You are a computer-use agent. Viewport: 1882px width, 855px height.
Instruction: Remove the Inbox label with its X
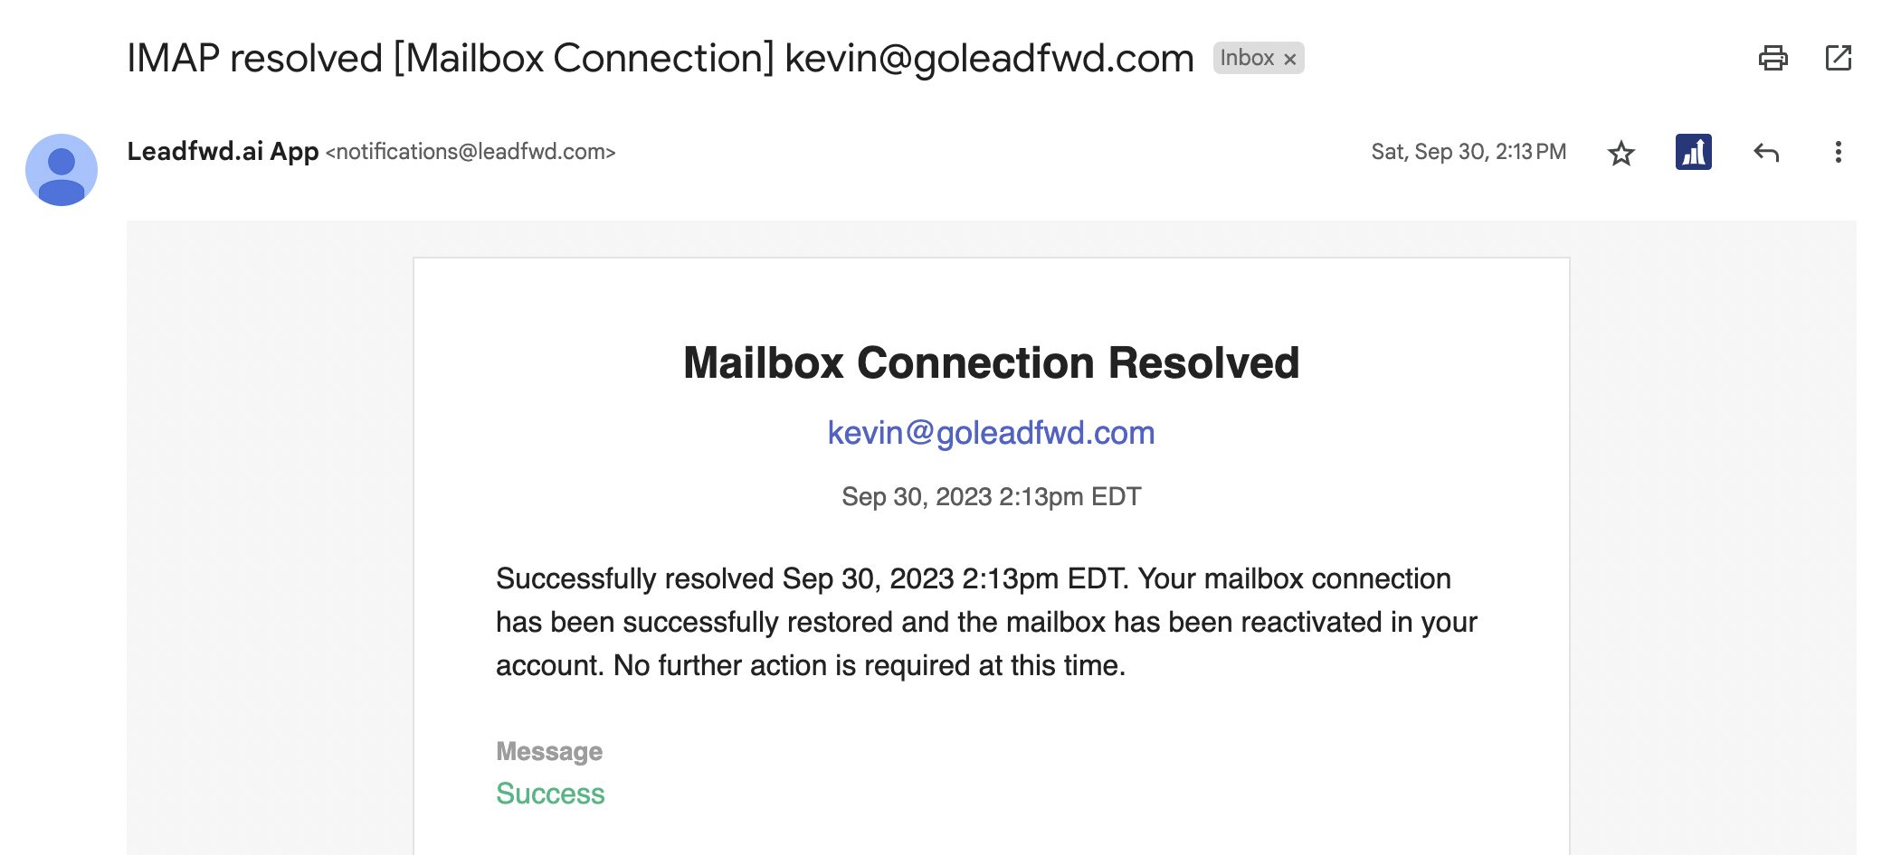pos(1290,59)
